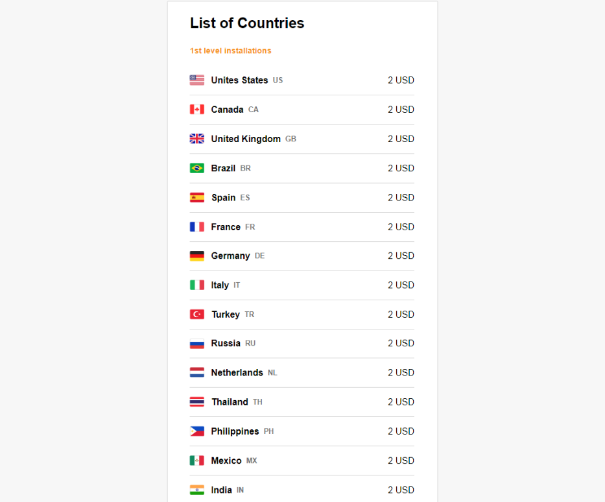Viewport: 605px width, 502px height.
Task: Click the United States flag icon
Action: click(x=196, y=80)
